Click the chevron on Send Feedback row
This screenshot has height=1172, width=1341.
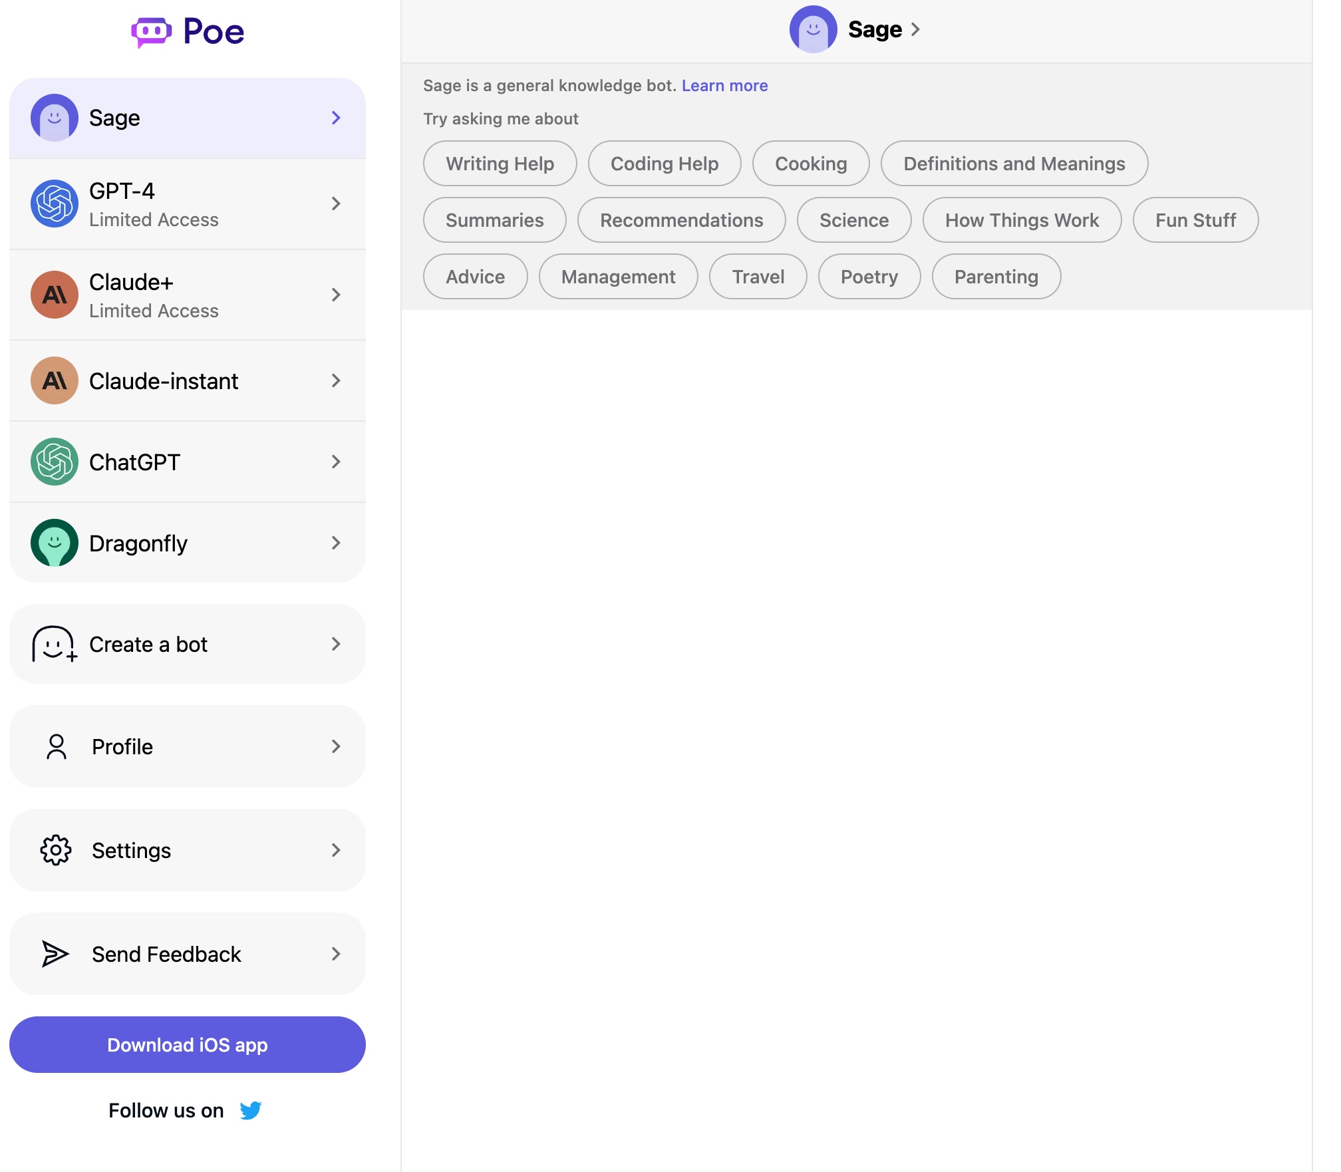click(336, 954)
